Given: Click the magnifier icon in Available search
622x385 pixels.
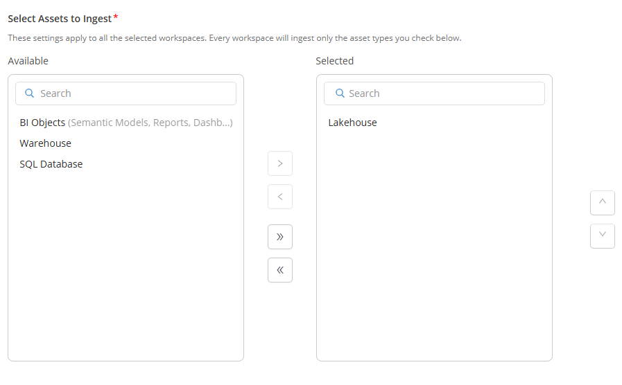Looking at the screenshot, I should click(x=30, y=93).
